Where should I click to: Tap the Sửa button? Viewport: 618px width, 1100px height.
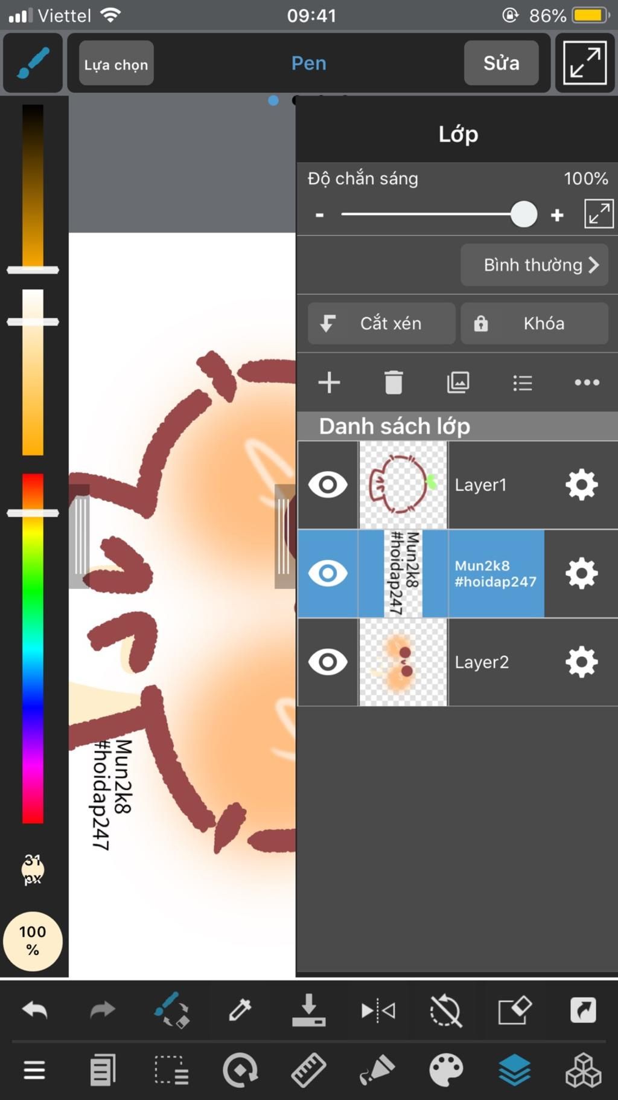tap(501, 63)
